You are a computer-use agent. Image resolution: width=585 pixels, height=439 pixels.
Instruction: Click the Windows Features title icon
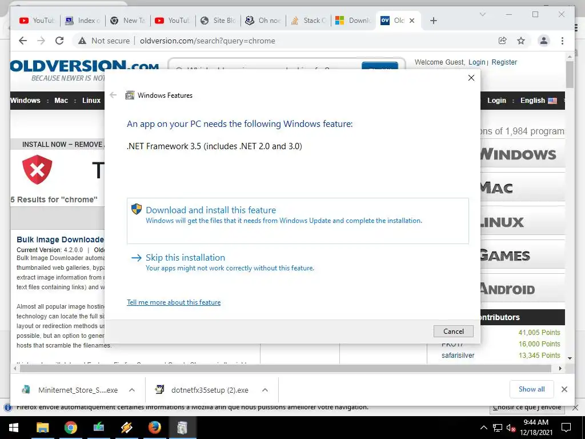click(130, 95)
